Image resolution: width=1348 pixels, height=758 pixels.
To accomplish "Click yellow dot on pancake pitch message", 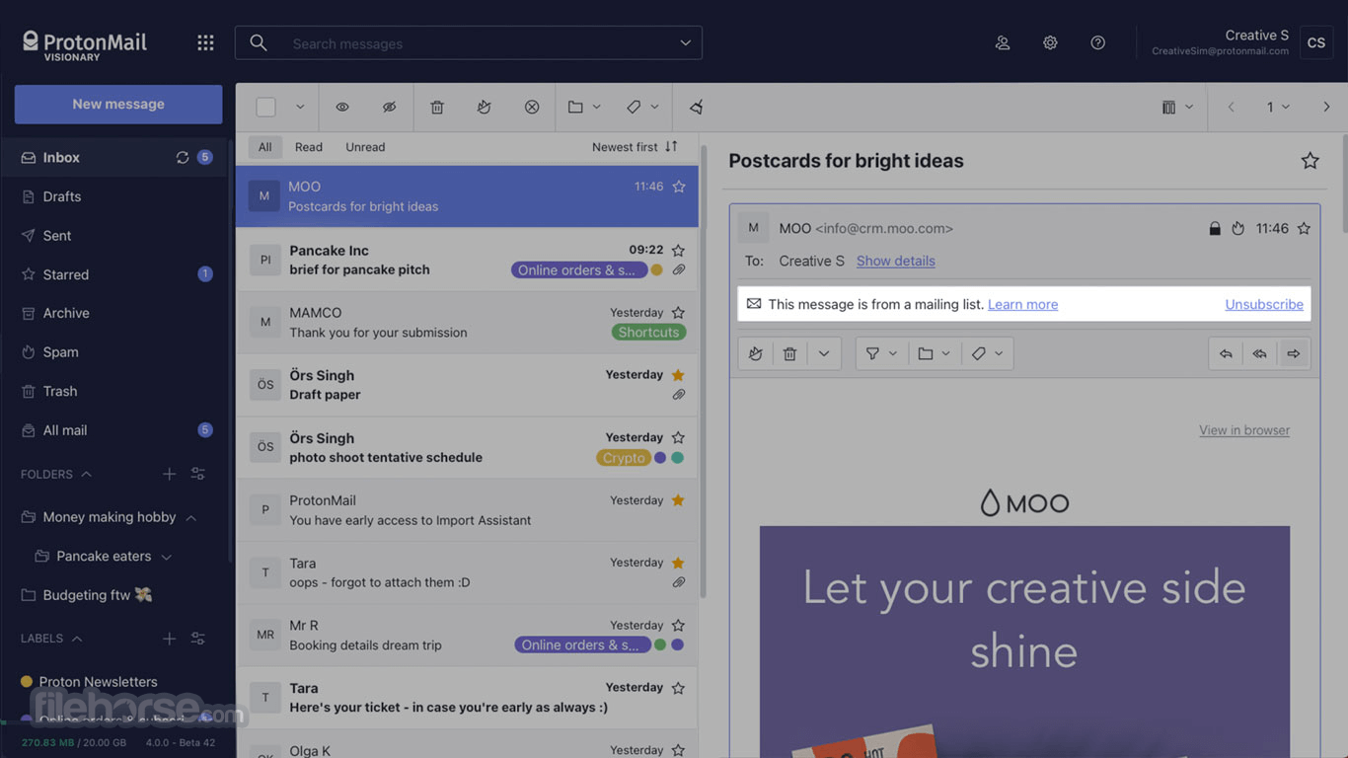I will point(656,269).
